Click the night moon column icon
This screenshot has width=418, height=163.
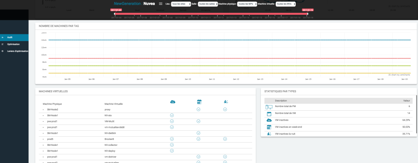tap(225, 102)
